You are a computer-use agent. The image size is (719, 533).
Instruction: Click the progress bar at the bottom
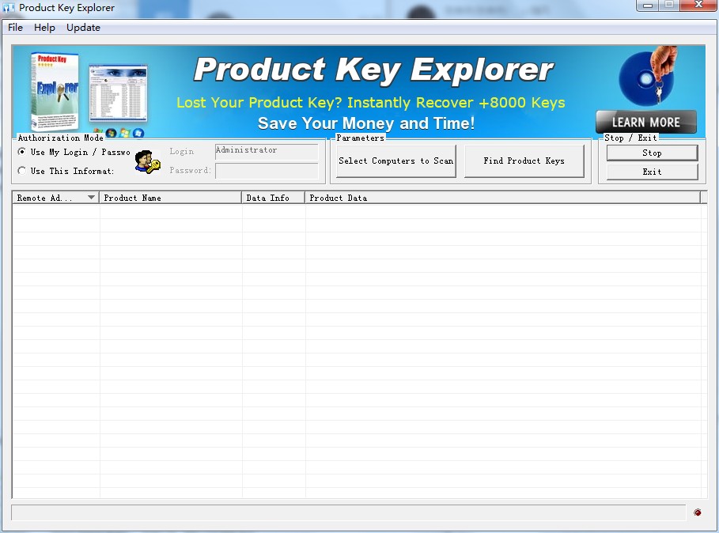click(348, 511)
